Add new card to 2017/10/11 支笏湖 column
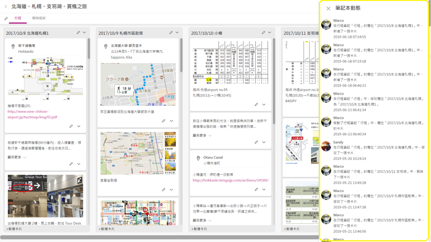431x242 pixels. pos(292,229)
